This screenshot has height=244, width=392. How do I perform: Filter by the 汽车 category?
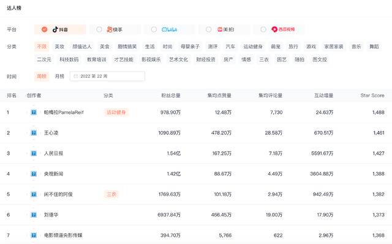pyautogui.click(x=230, y=46)
